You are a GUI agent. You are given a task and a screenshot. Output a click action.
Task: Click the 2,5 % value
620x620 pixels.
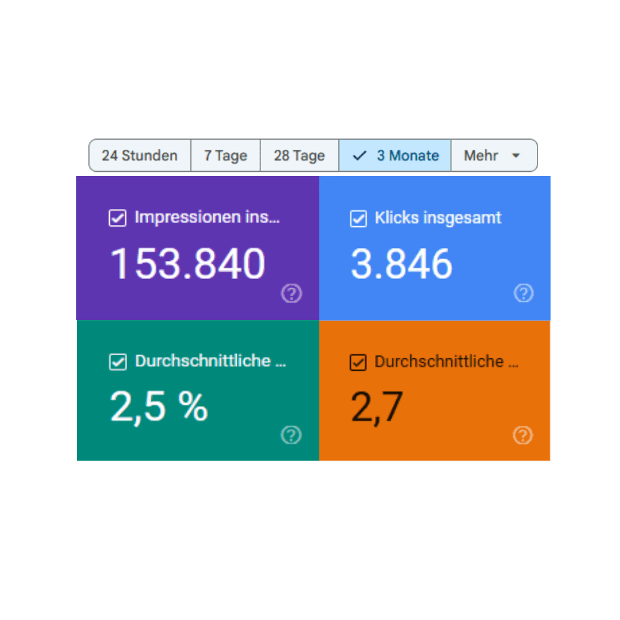coord(159,407)
